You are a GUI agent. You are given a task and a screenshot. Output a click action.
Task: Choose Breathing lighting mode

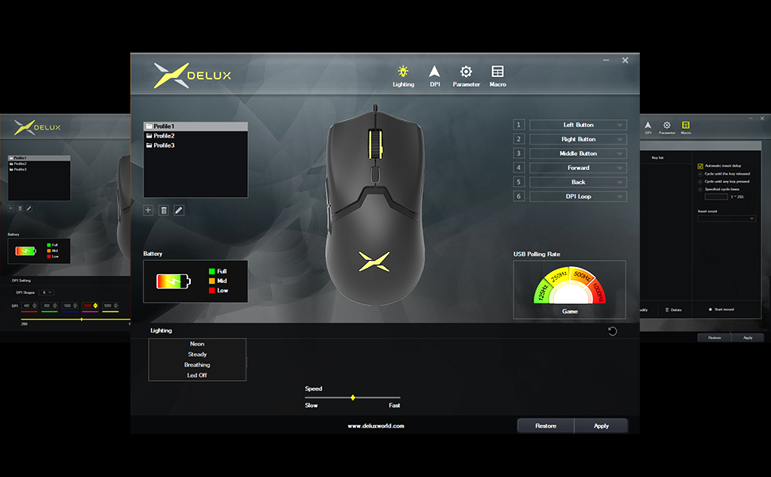[x=197, y=365]
